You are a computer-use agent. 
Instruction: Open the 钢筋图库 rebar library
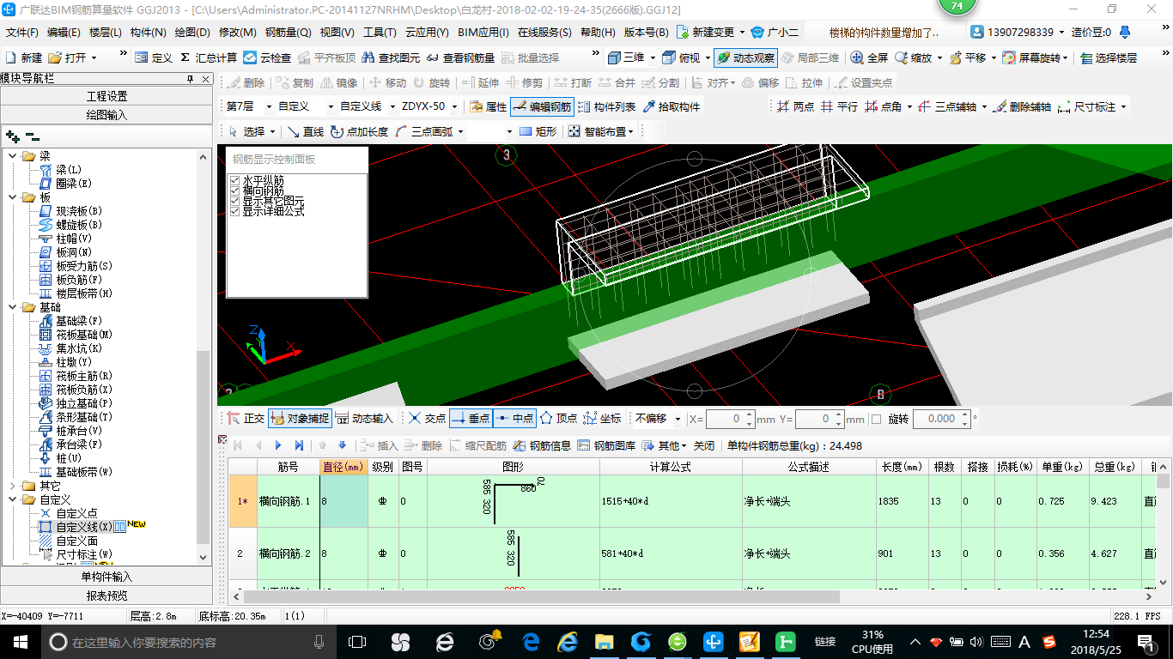[607, 445]
